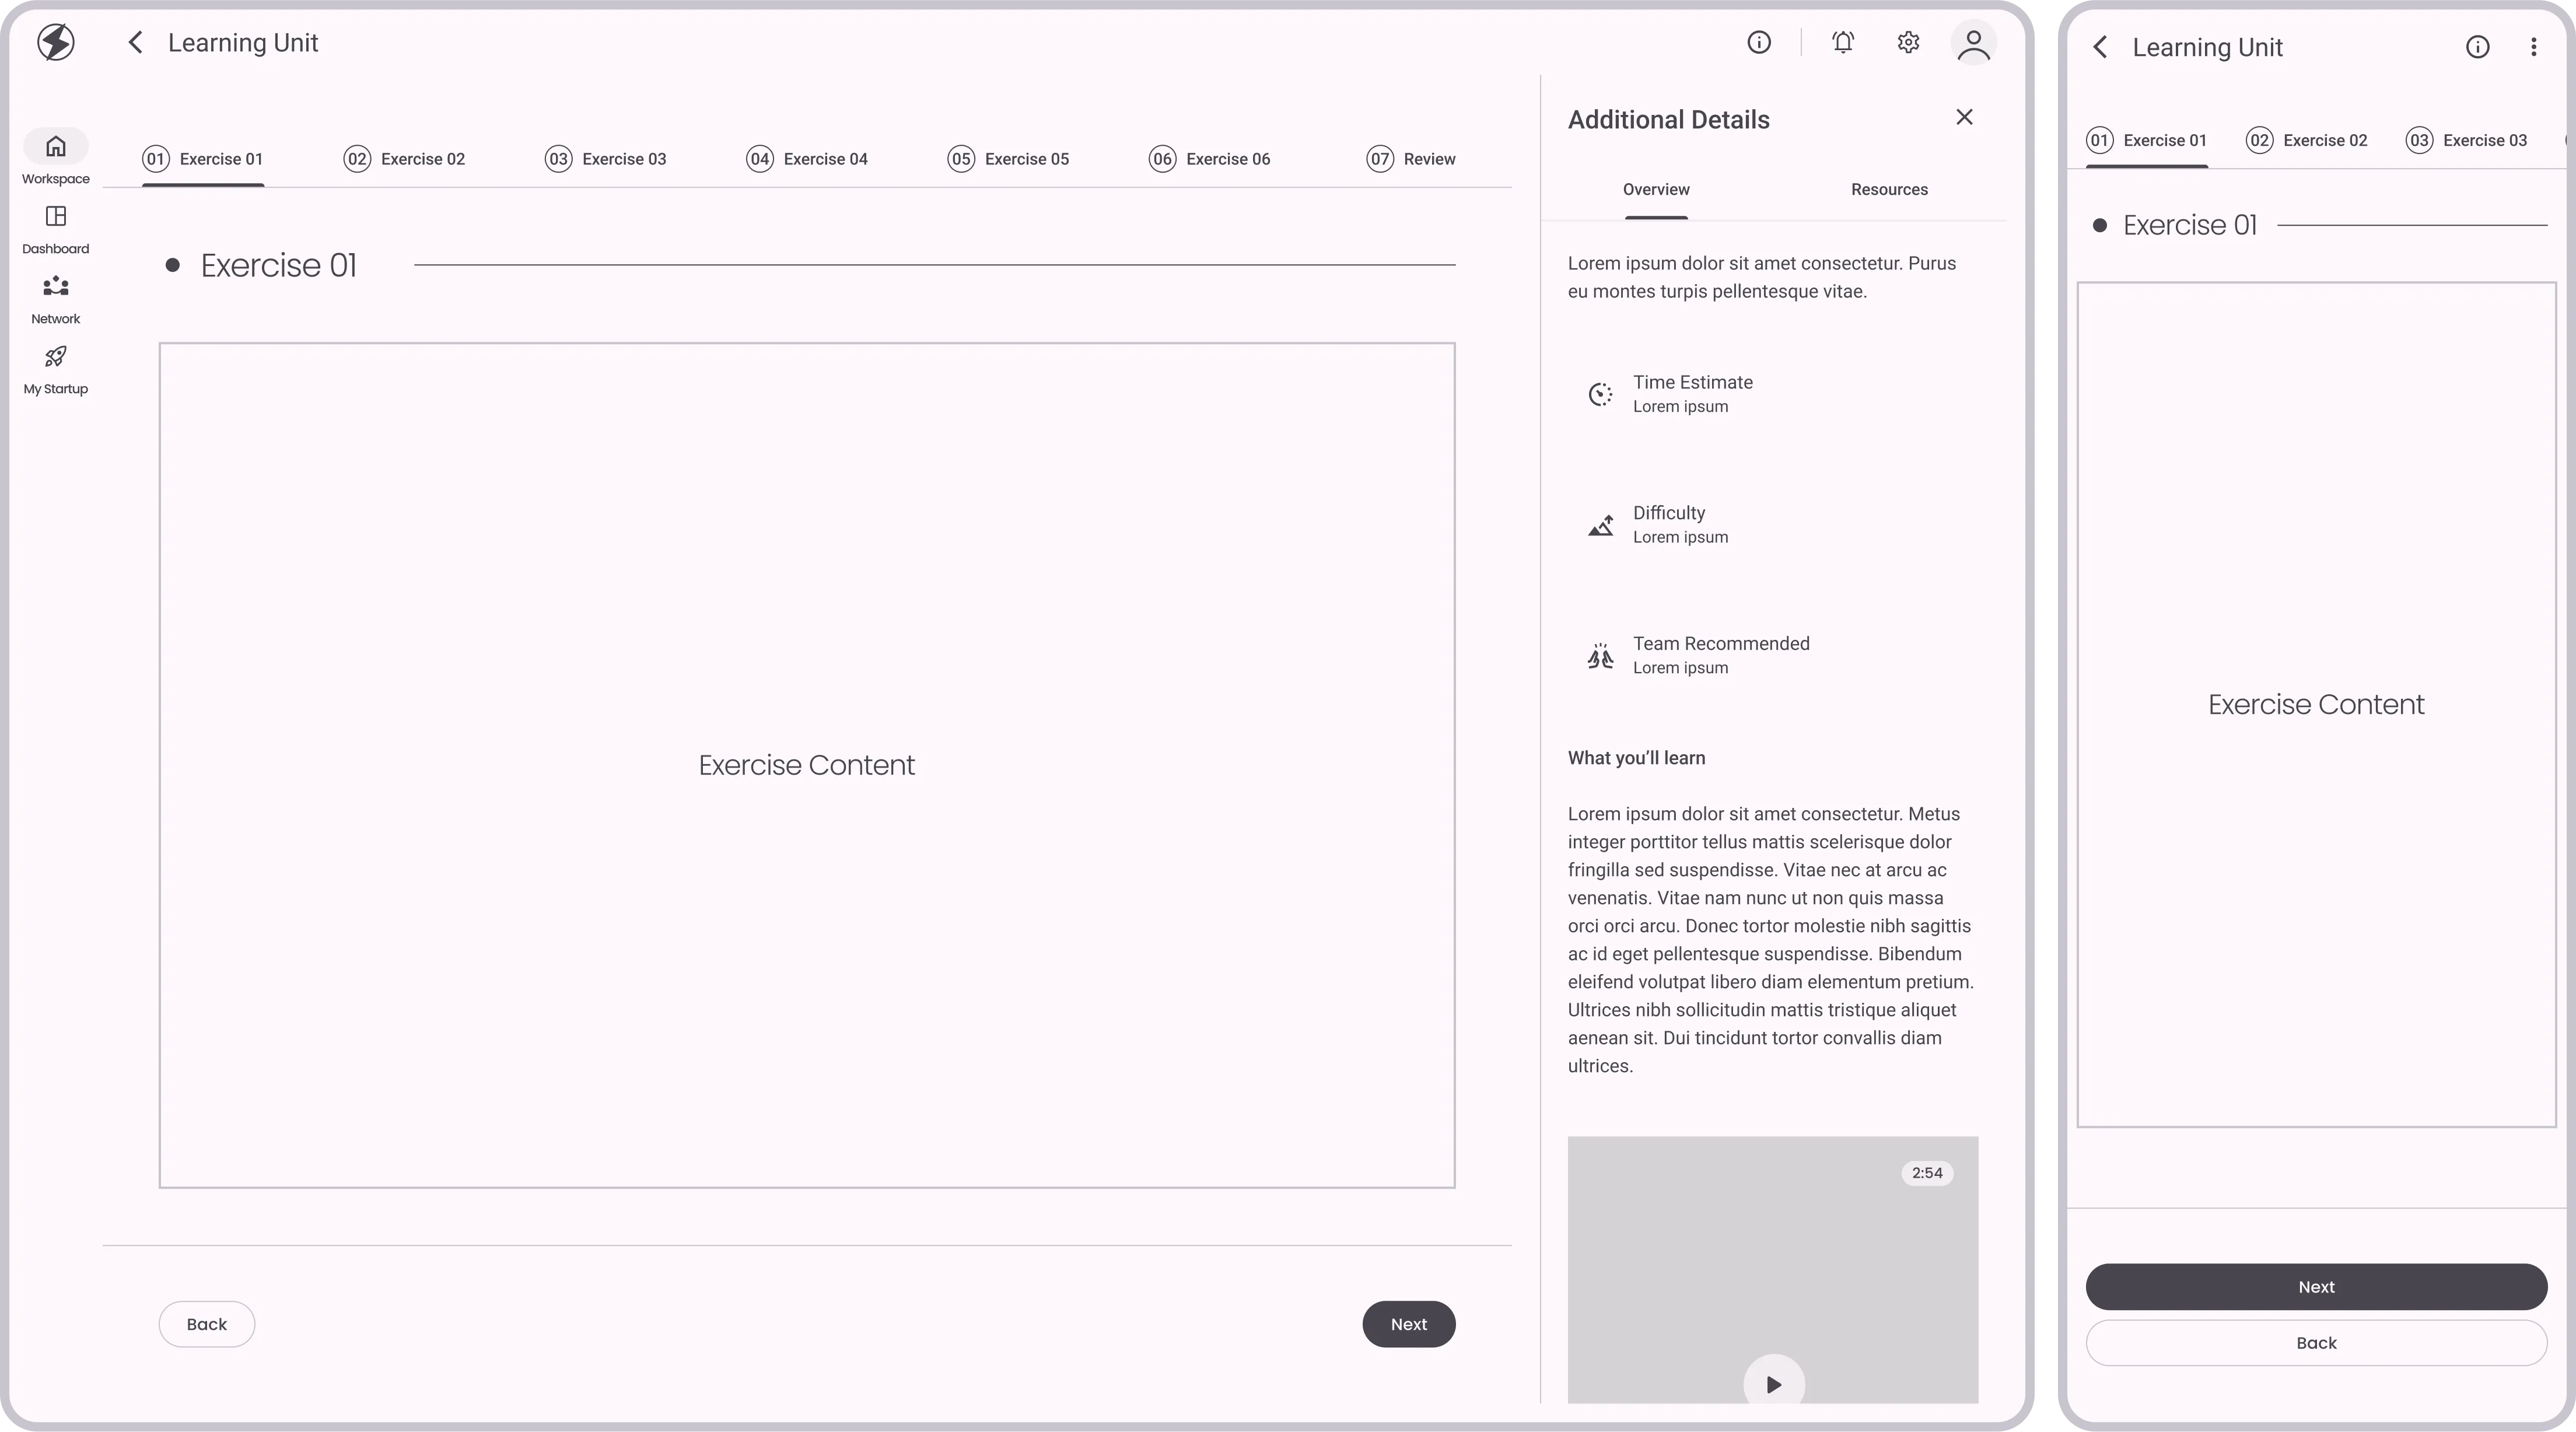Open the Workspace section in the sidebar

pyautogui.click(x=55, y=155)
